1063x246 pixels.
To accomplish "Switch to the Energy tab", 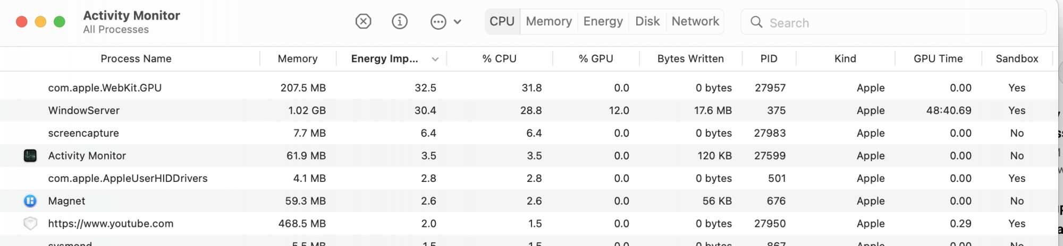I will 603,22.
